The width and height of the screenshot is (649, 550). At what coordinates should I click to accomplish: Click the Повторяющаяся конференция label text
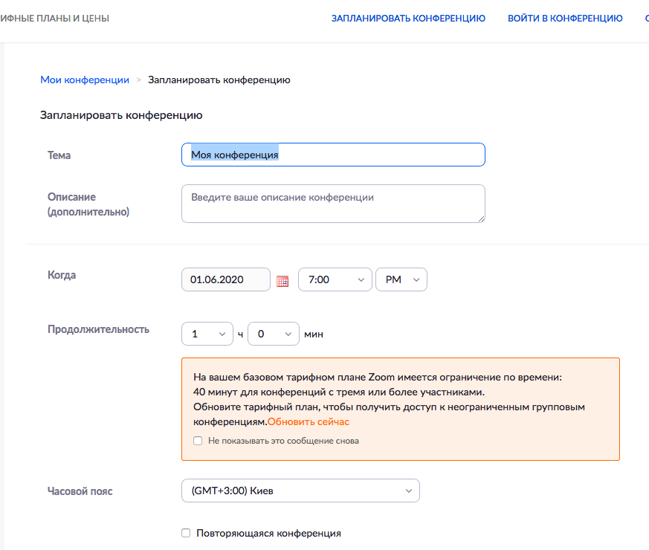tap(268, 533)
